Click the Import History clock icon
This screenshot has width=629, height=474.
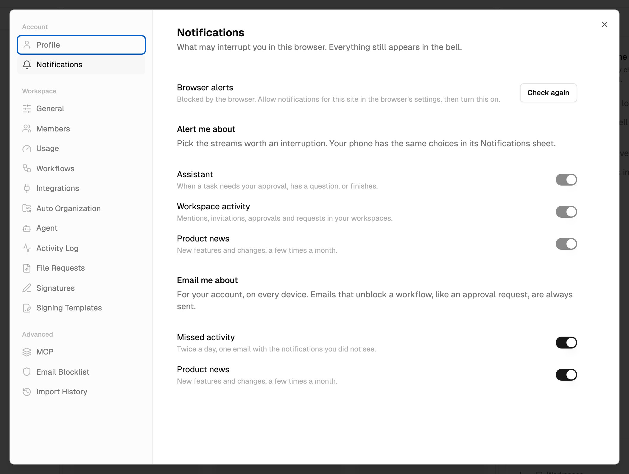click(27, 392)
